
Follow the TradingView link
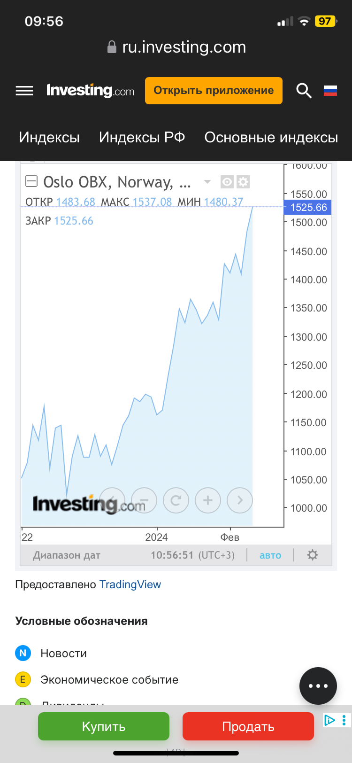[x=130, y=584]
